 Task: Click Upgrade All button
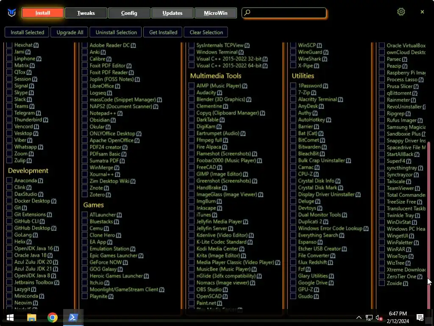pos(70,32)
